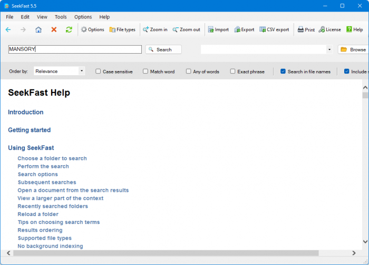
Task: Open the Help menu
Action: 104,17
